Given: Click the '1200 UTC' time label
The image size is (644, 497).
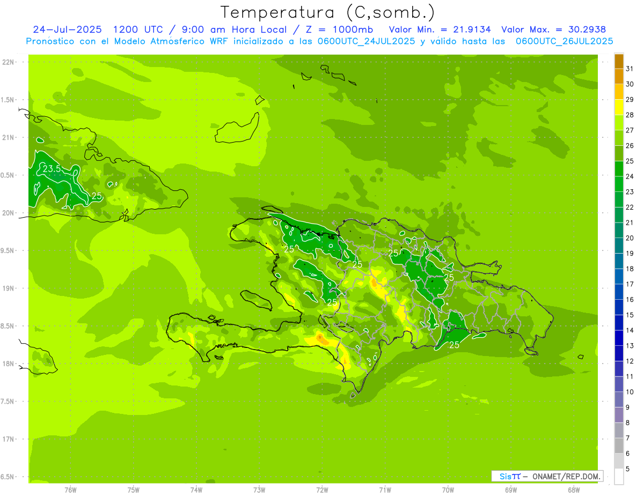Looking at the screenshot, I should point(138,29).
